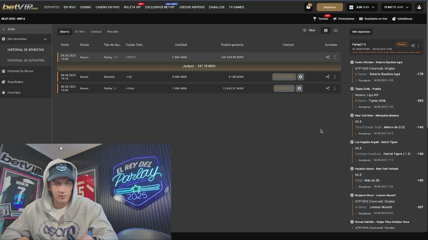Open the Filter control
This screenshot has height=240, width=428.
point(309,30)
